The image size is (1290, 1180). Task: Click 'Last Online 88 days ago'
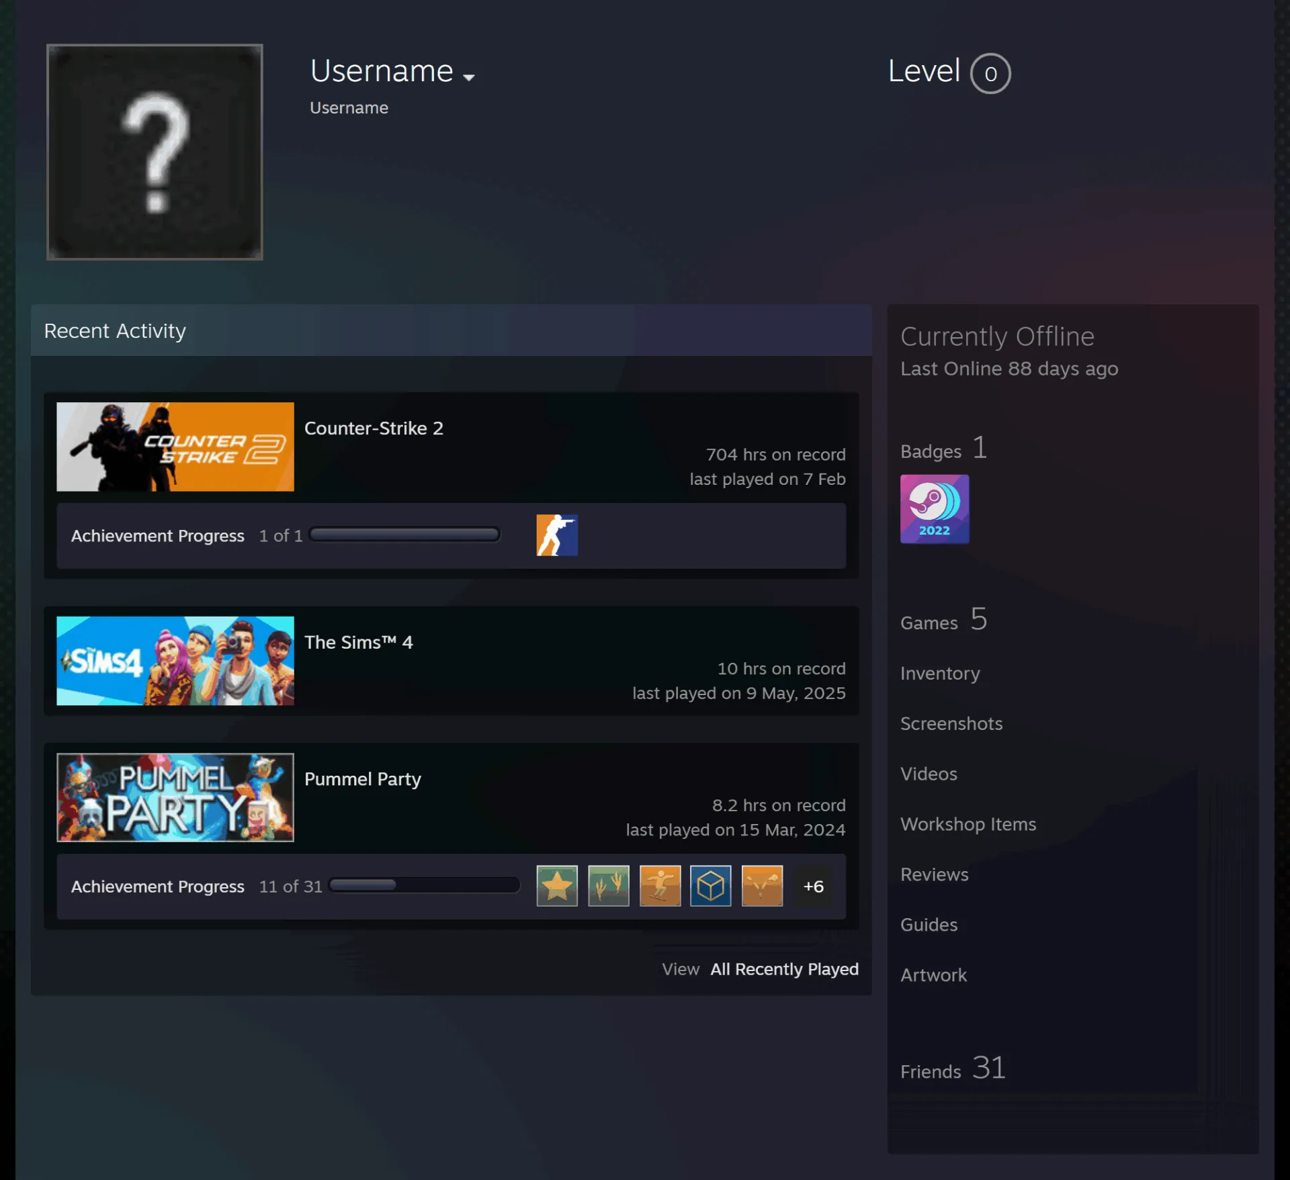tap(1009, 369)
